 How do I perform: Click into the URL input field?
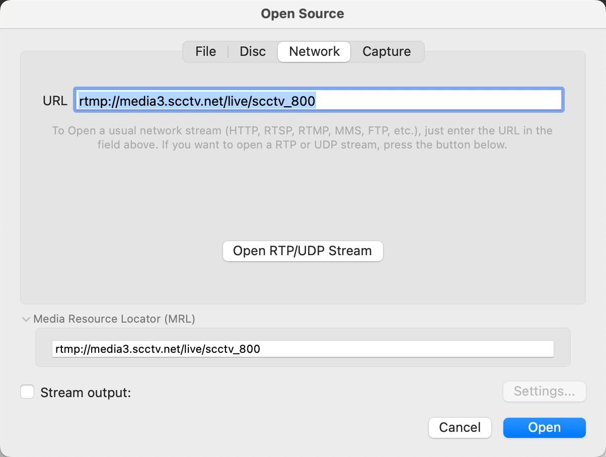[438, 100]
